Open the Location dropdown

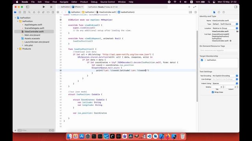coord(225,28)
